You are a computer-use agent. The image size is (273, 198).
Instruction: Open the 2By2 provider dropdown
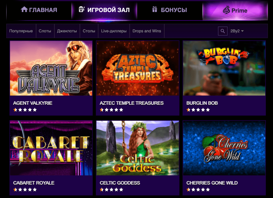coord(237,31)
